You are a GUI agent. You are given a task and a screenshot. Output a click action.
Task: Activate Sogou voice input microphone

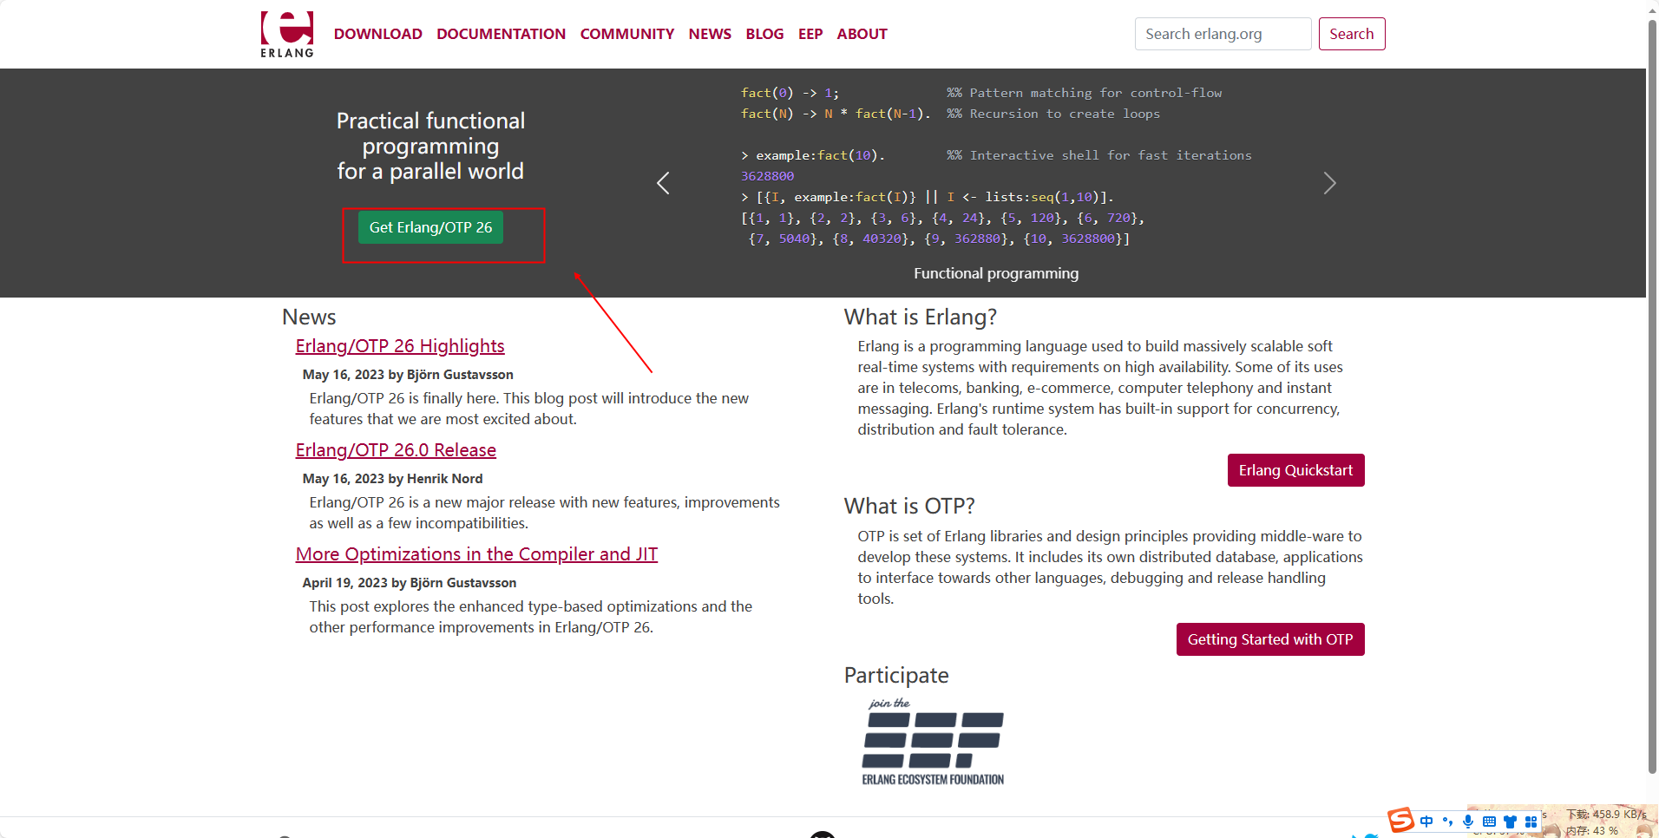click(x=1468, y=822)
